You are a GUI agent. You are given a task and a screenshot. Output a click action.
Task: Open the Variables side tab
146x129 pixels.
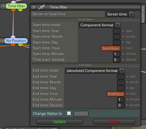[143, 14]
